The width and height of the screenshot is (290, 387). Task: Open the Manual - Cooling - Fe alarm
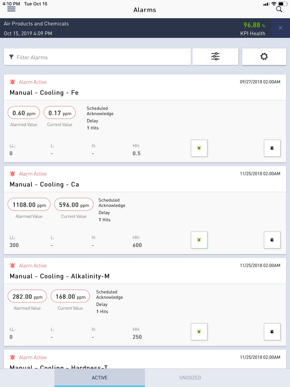coord(44,92)
